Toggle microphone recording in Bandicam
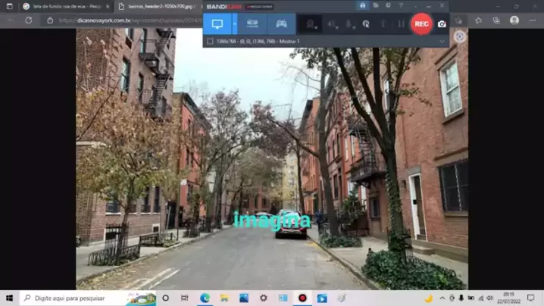Screen dimensions: 544x306 pos(349,24)
